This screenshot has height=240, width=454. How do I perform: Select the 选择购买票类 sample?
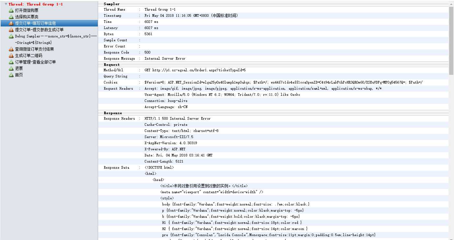click(x=27, y=17)
